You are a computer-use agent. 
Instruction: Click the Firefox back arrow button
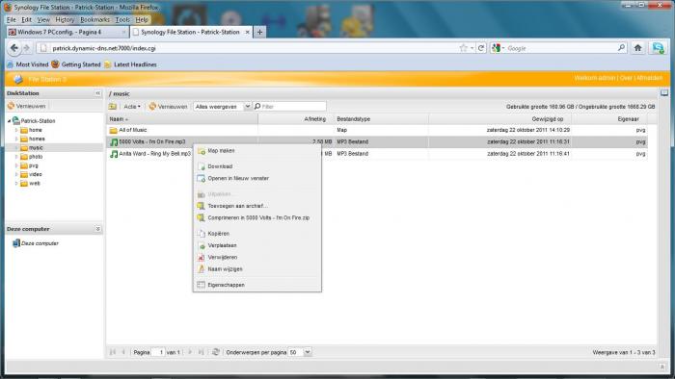click(x=13, y=48)
